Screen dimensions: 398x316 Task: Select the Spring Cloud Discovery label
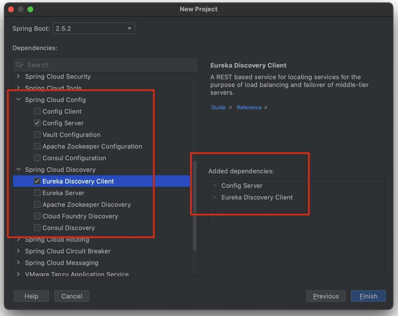[60, 170]
